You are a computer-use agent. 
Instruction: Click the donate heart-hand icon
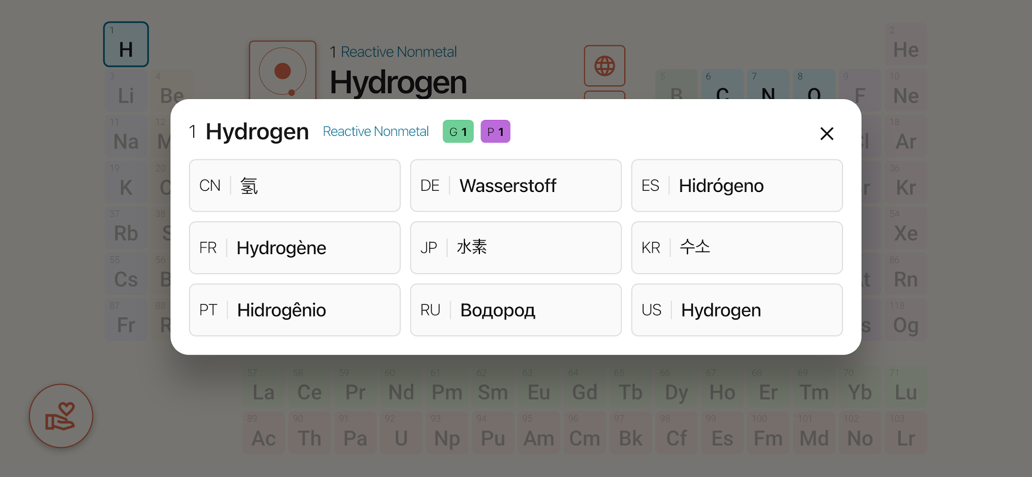pyautogui.click(x=61, y=416)
